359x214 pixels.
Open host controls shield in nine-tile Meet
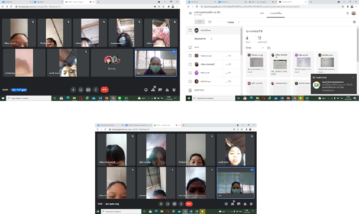click(174, 89)
